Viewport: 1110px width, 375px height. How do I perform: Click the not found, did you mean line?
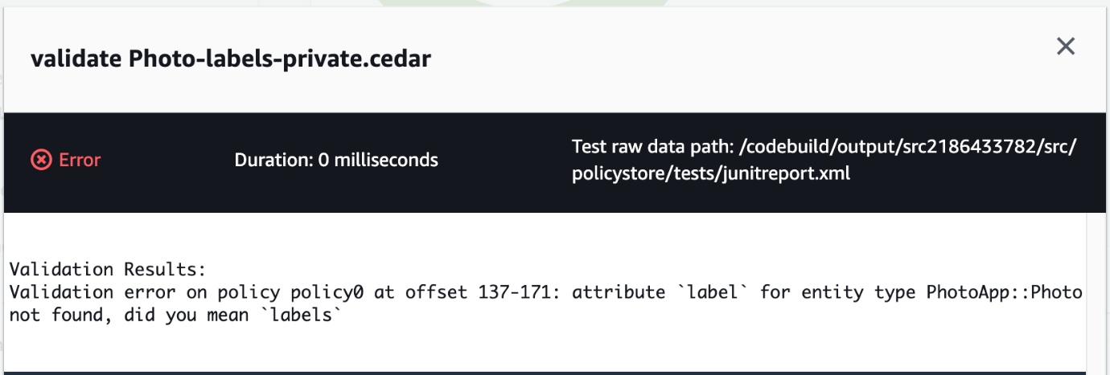177,316
